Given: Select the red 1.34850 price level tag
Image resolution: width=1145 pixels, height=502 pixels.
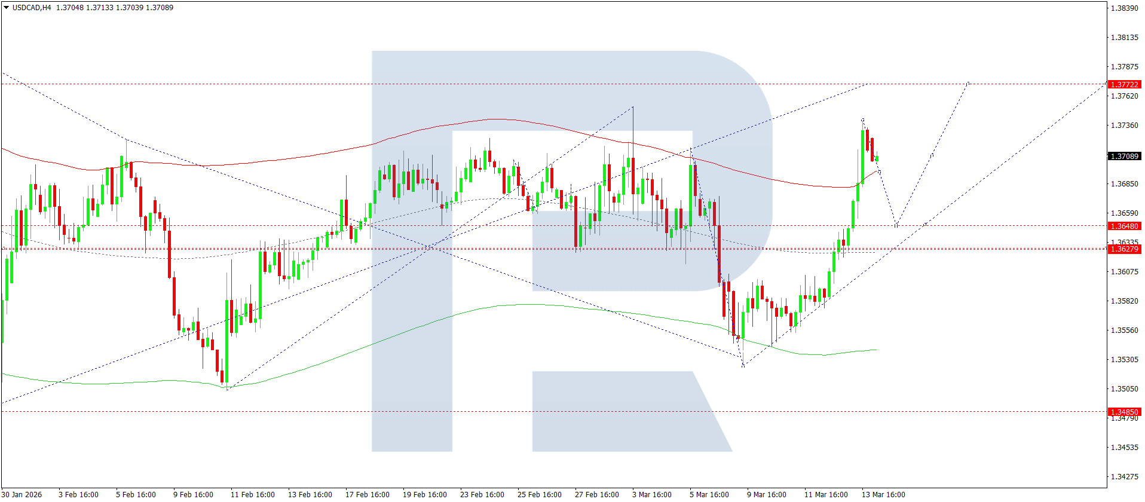Looking at the screenshot, I should pos(1124,412).
